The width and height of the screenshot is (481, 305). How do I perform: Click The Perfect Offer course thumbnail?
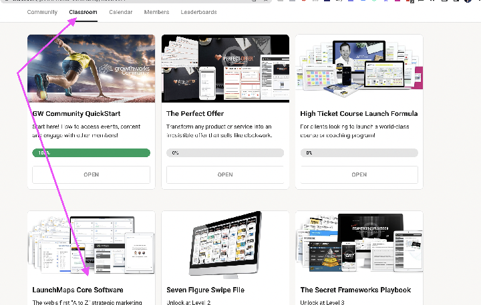click(x=225, y=69)
